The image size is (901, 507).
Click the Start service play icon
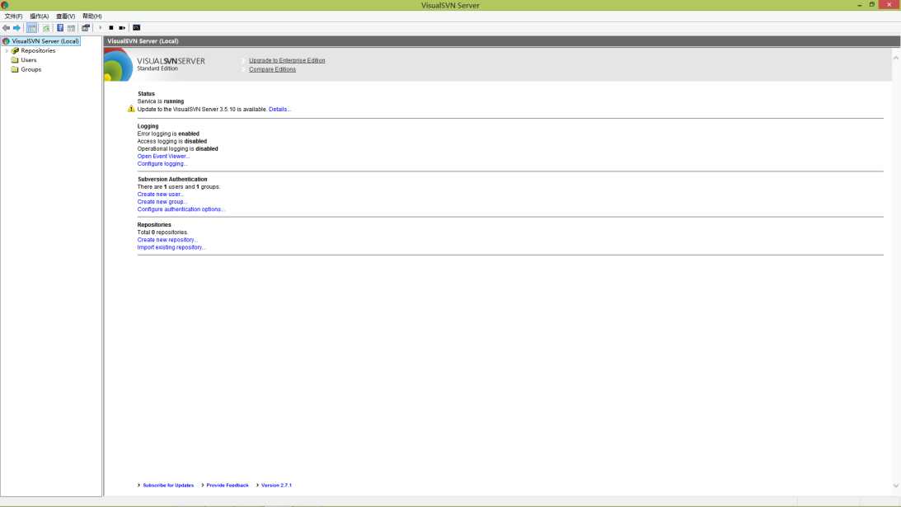point(100,27)
